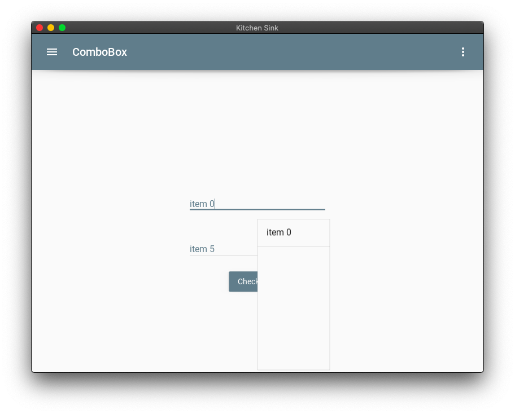Choose the highlighted dropdown suggestion 'item 0'
The width and height of the screenshot is (515, 414).
coord(279,232)
